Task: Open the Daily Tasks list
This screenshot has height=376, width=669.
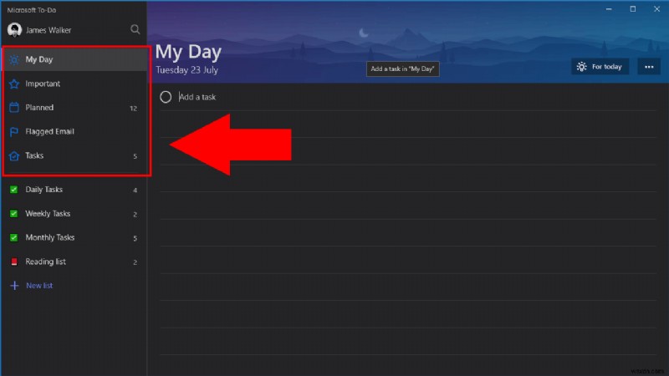Action: pyautogui.click(x=75, y=190)
